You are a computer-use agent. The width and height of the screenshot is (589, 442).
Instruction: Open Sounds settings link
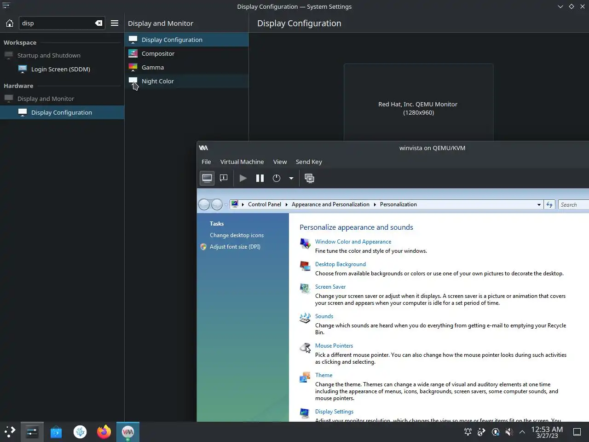324,316
